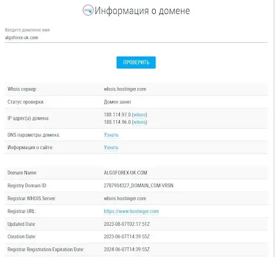Focus the domain name input field

tap(136, 38)
